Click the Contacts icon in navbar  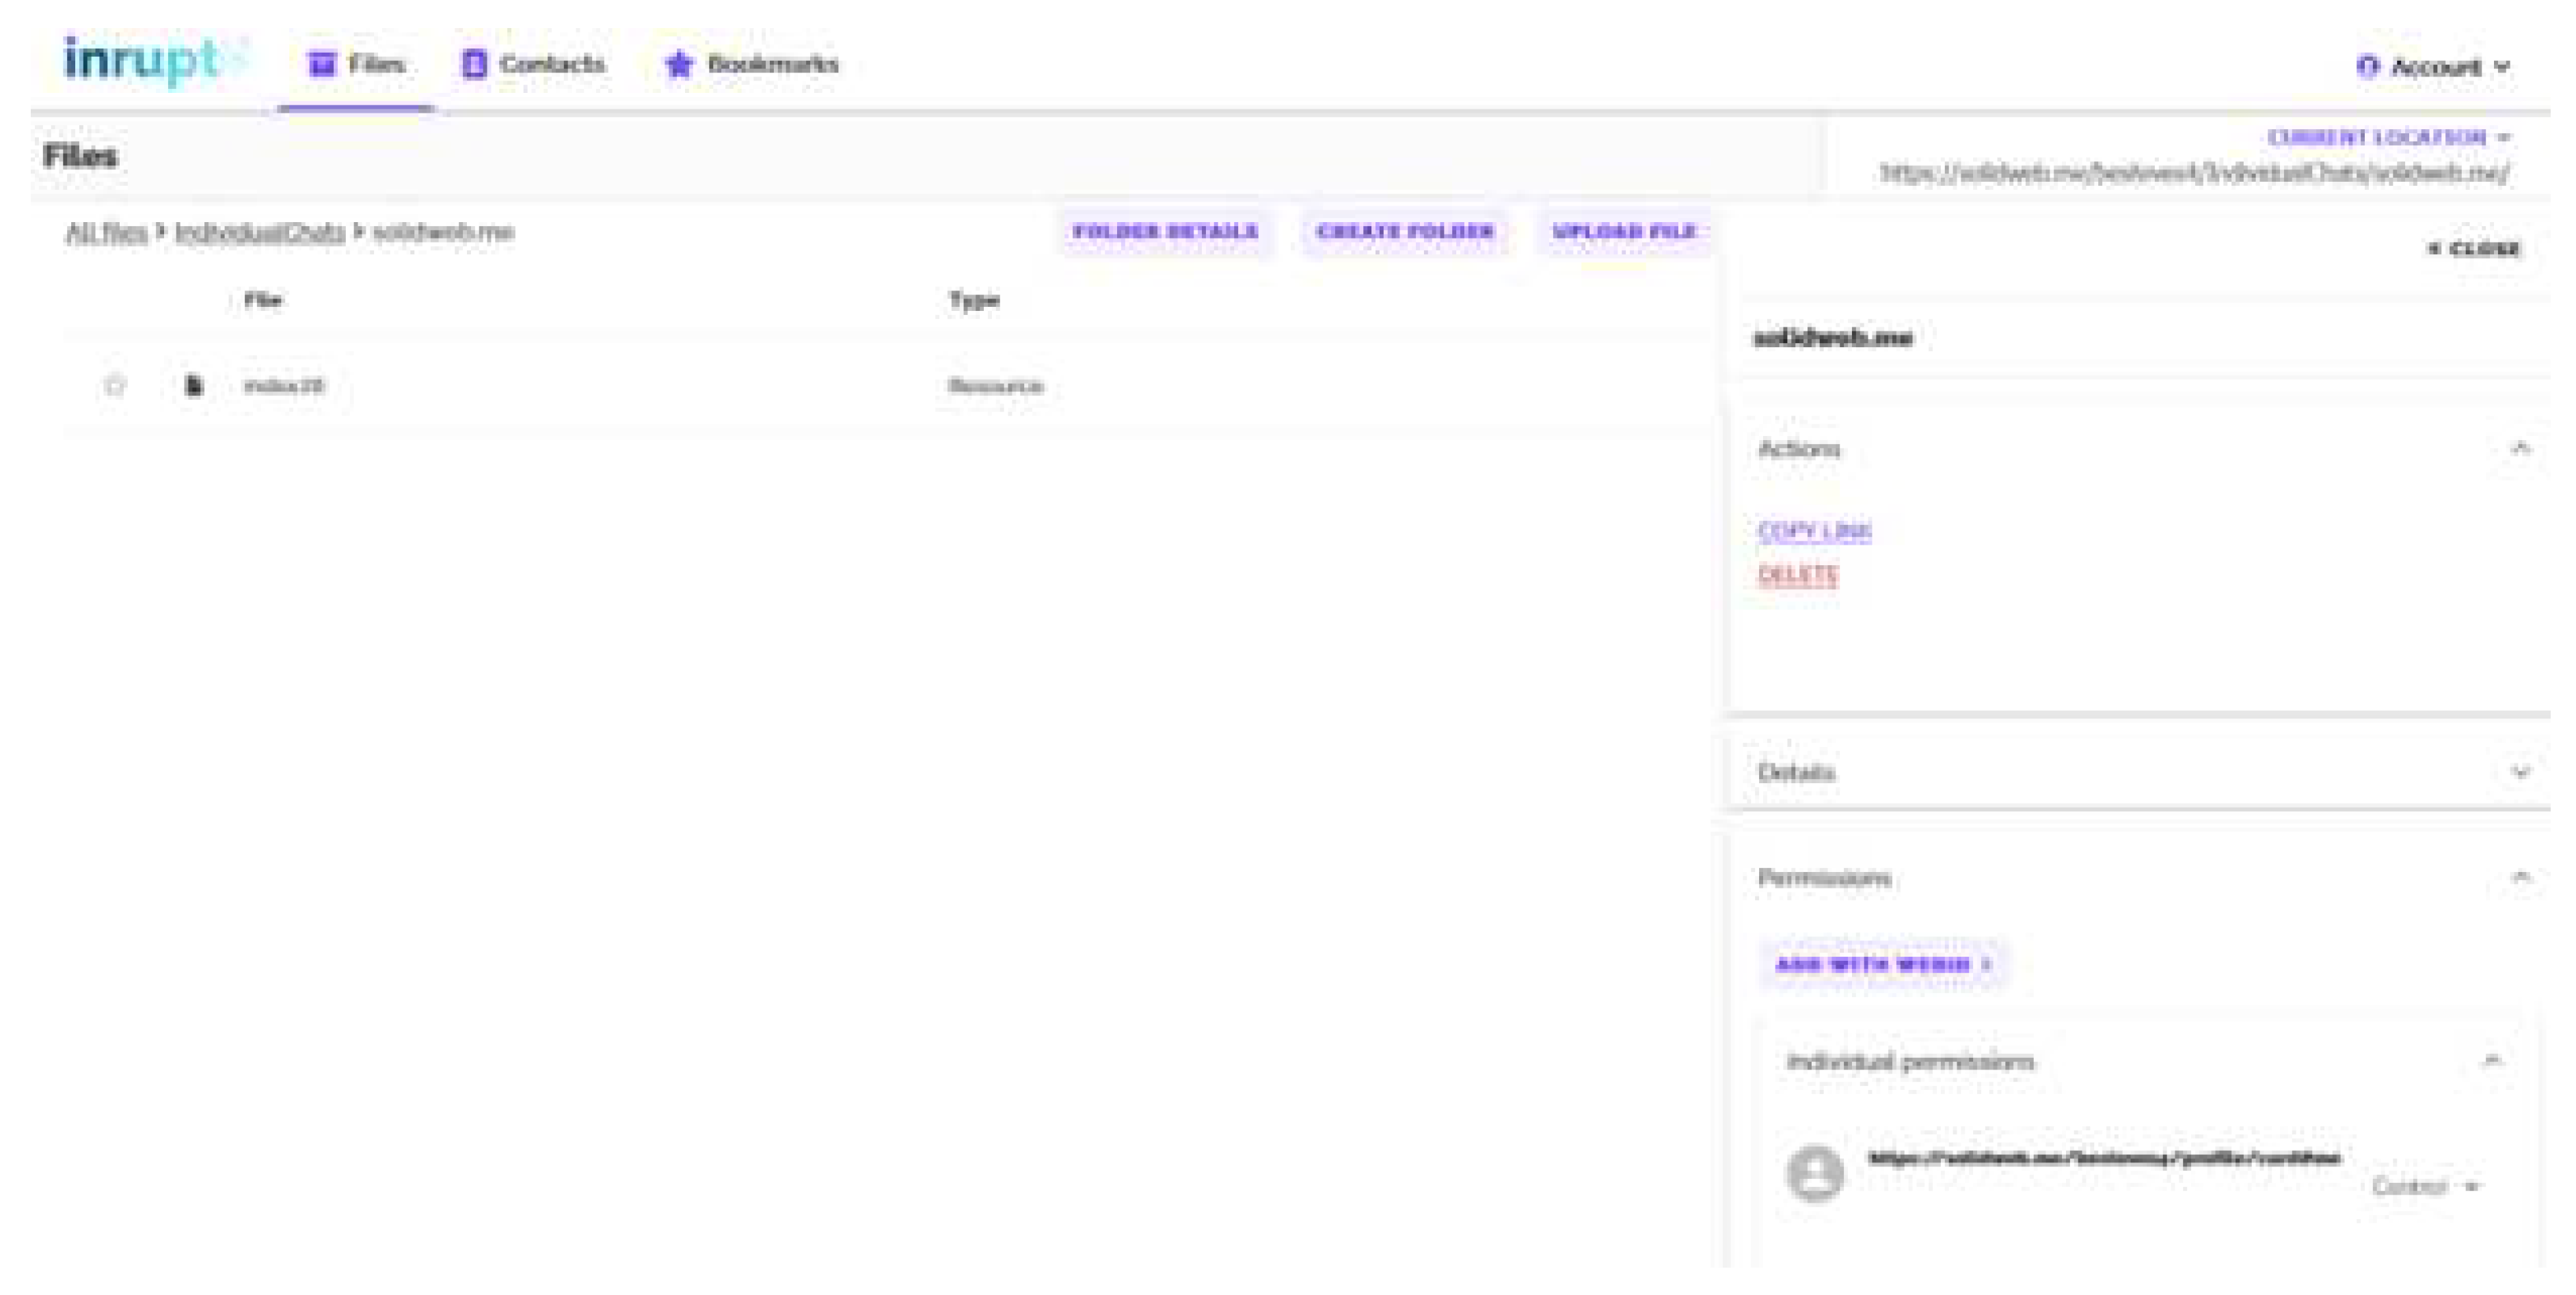click(474, 64)
